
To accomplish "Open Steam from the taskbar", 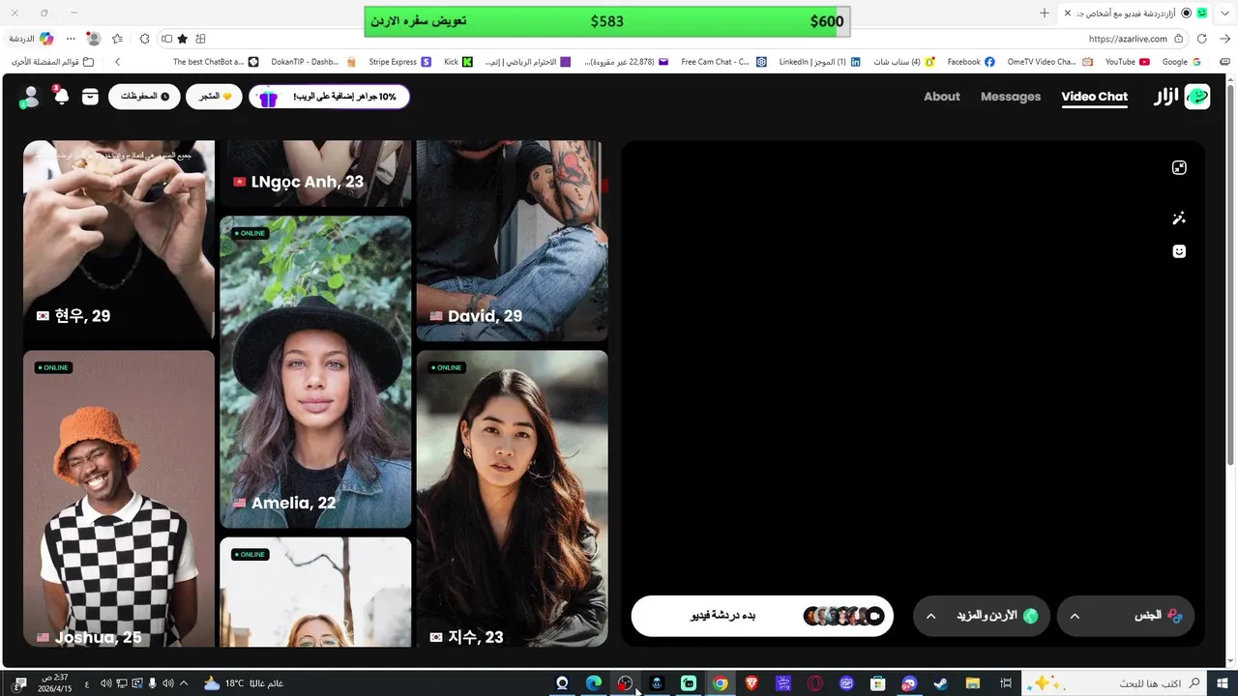I will pyautogui.click(x=940, y=683).
